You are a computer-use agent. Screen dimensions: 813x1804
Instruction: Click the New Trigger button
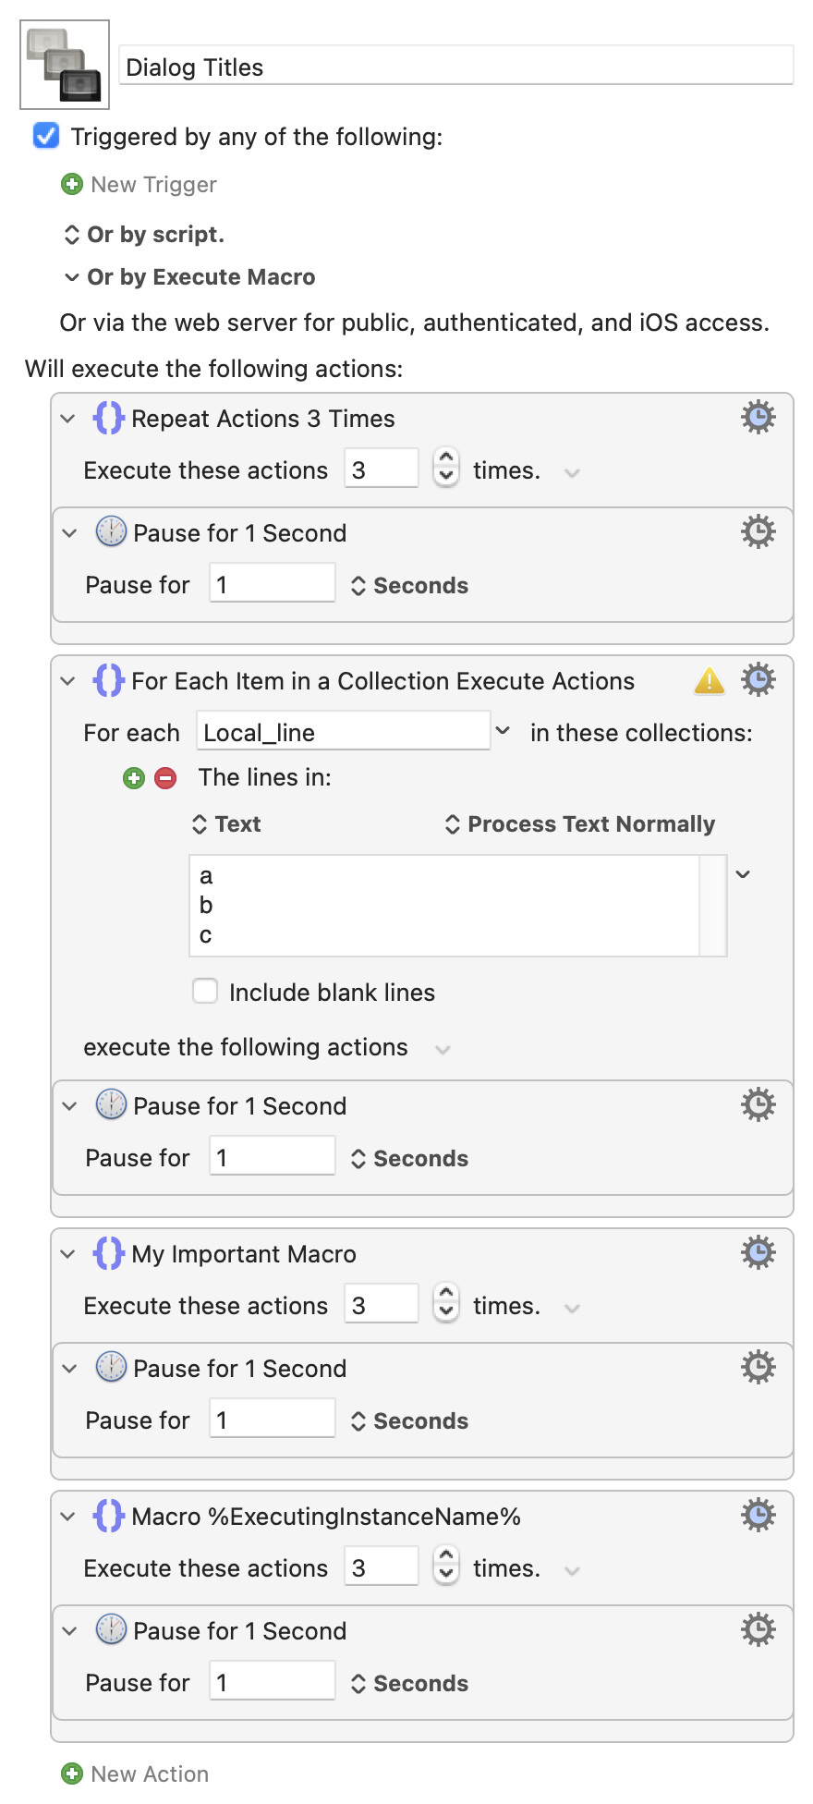pyautogui.click(x=140, y=185)
